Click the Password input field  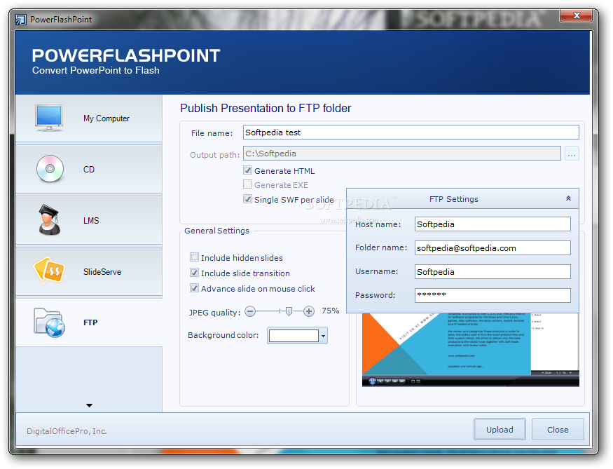point(493,295)
